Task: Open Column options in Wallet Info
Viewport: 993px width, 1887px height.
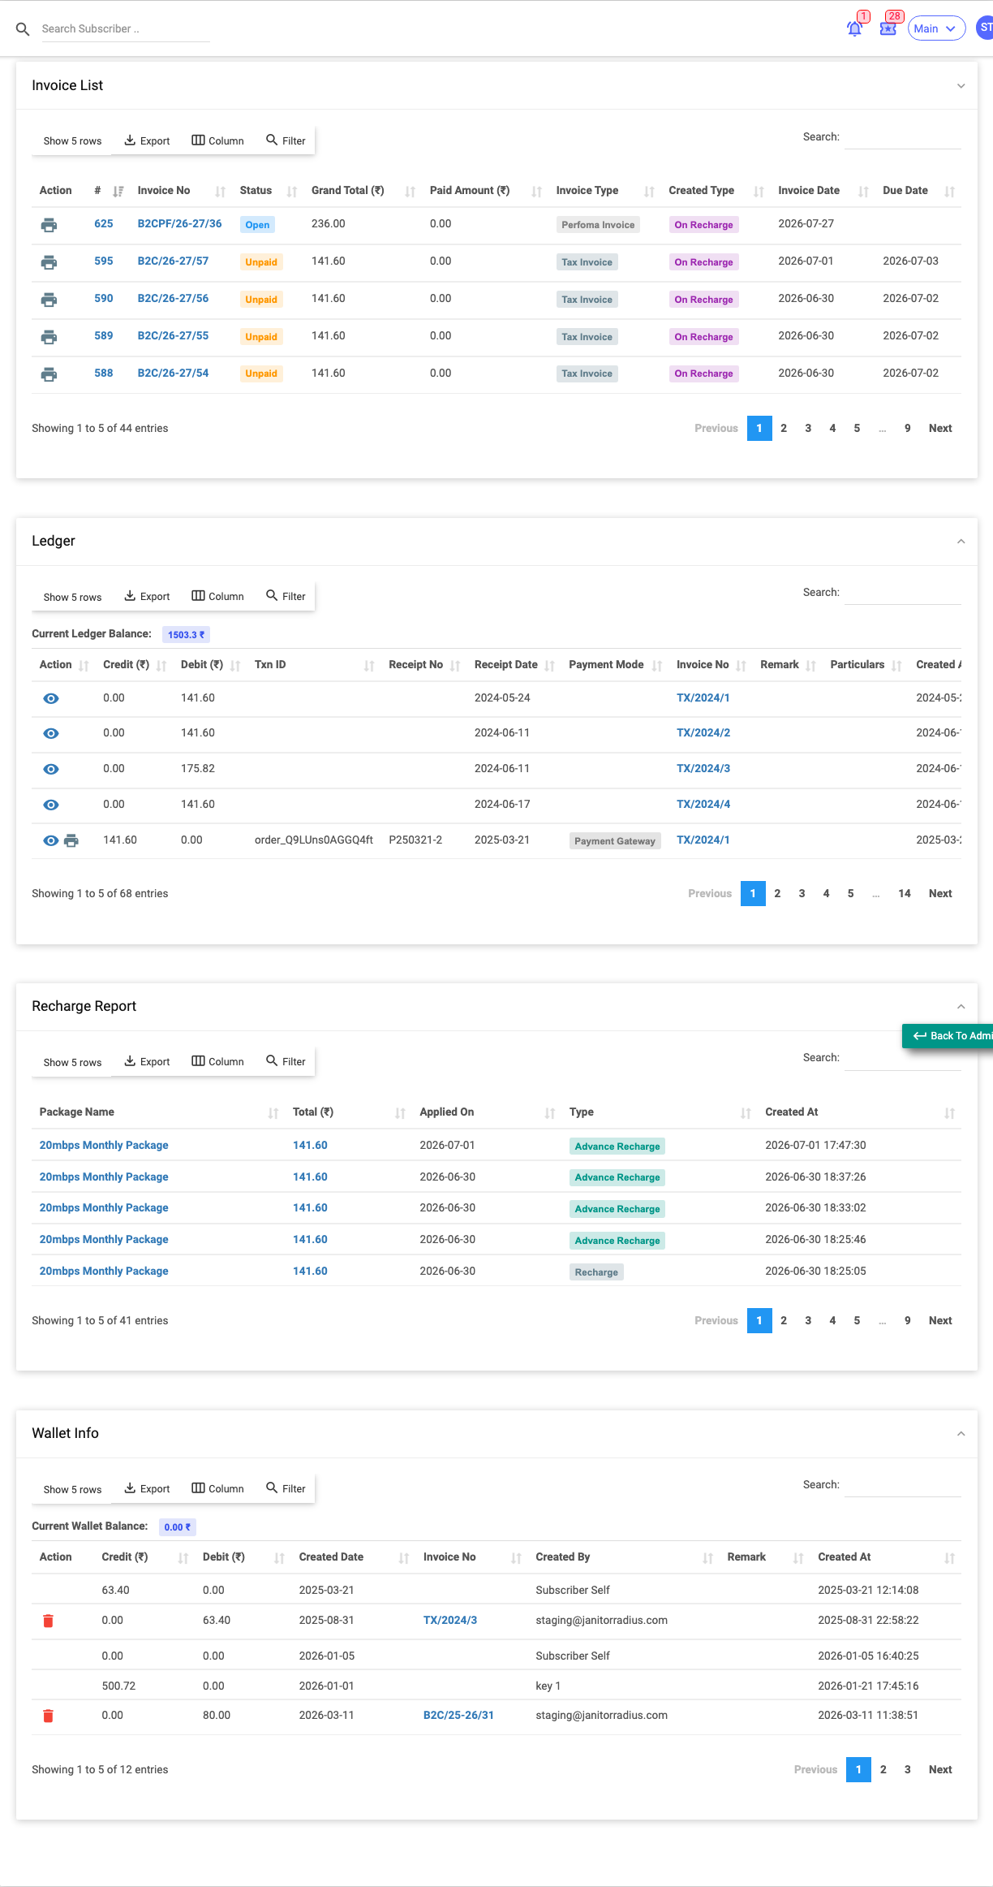Action: [217, 1488]
